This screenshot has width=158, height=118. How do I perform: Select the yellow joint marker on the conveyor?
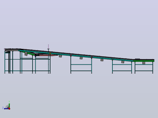tap(50, 53)
